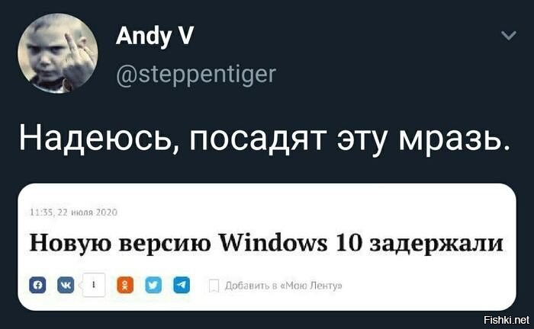This screenshot has width=534, height=329.
Task: Click the bookmark outline icon
Action: click(214, 286)
